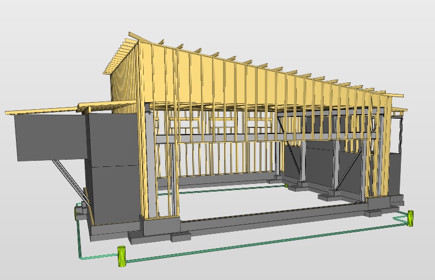Select the small footing pad at the front

pyautogui.click(x=181, y=238)
